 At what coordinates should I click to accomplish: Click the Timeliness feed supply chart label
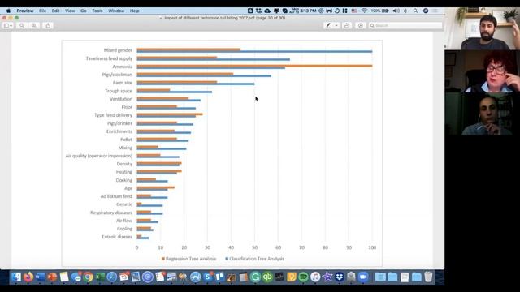109,58
